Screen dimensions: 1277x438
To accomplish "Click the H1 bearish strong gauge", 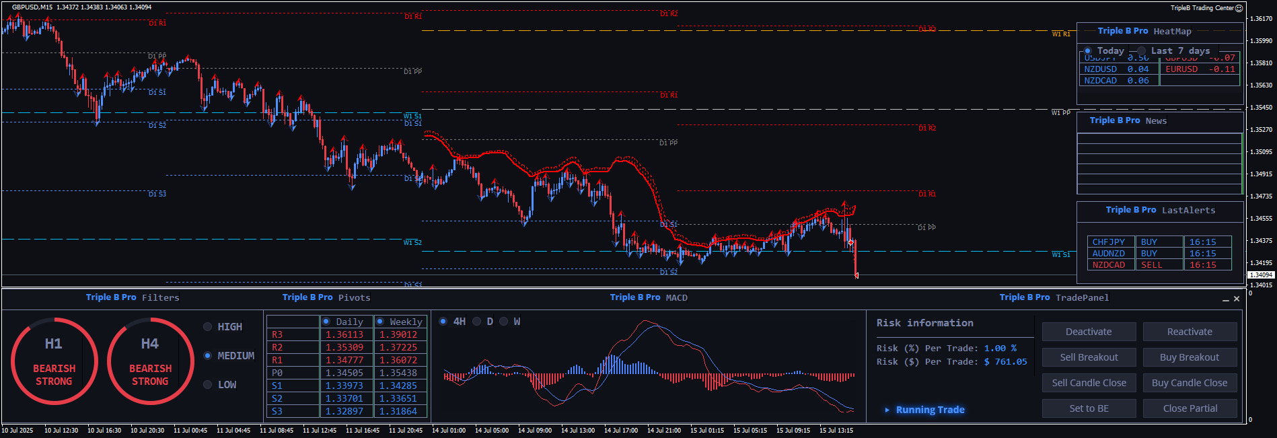I will coord(54,361).
